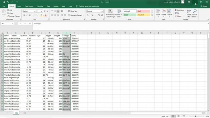Open the cell borders menu
The width and height of the screenshot is (210, 118).
[x=35, y=15]
